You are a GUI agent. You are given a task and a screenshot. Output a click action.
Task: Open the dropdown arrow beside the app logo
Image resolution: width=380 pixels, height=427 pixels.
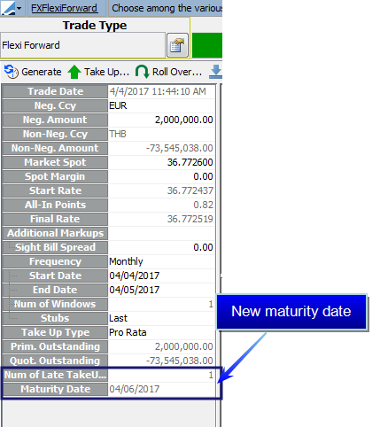point(19,8)
